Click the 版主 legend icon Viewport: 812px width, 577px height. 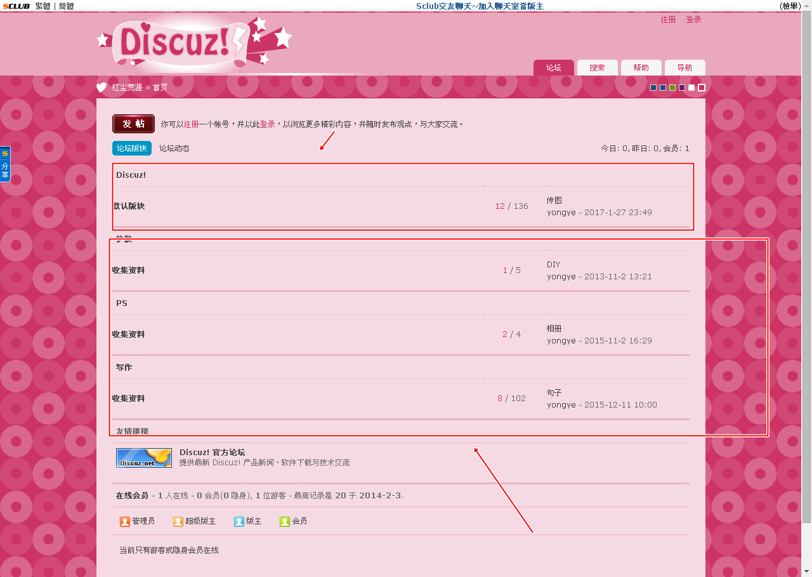click(x=239, y=521)
